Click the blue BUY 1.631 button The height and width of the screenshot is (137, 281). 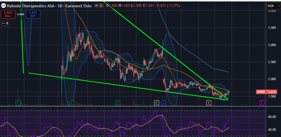[33, 14]
